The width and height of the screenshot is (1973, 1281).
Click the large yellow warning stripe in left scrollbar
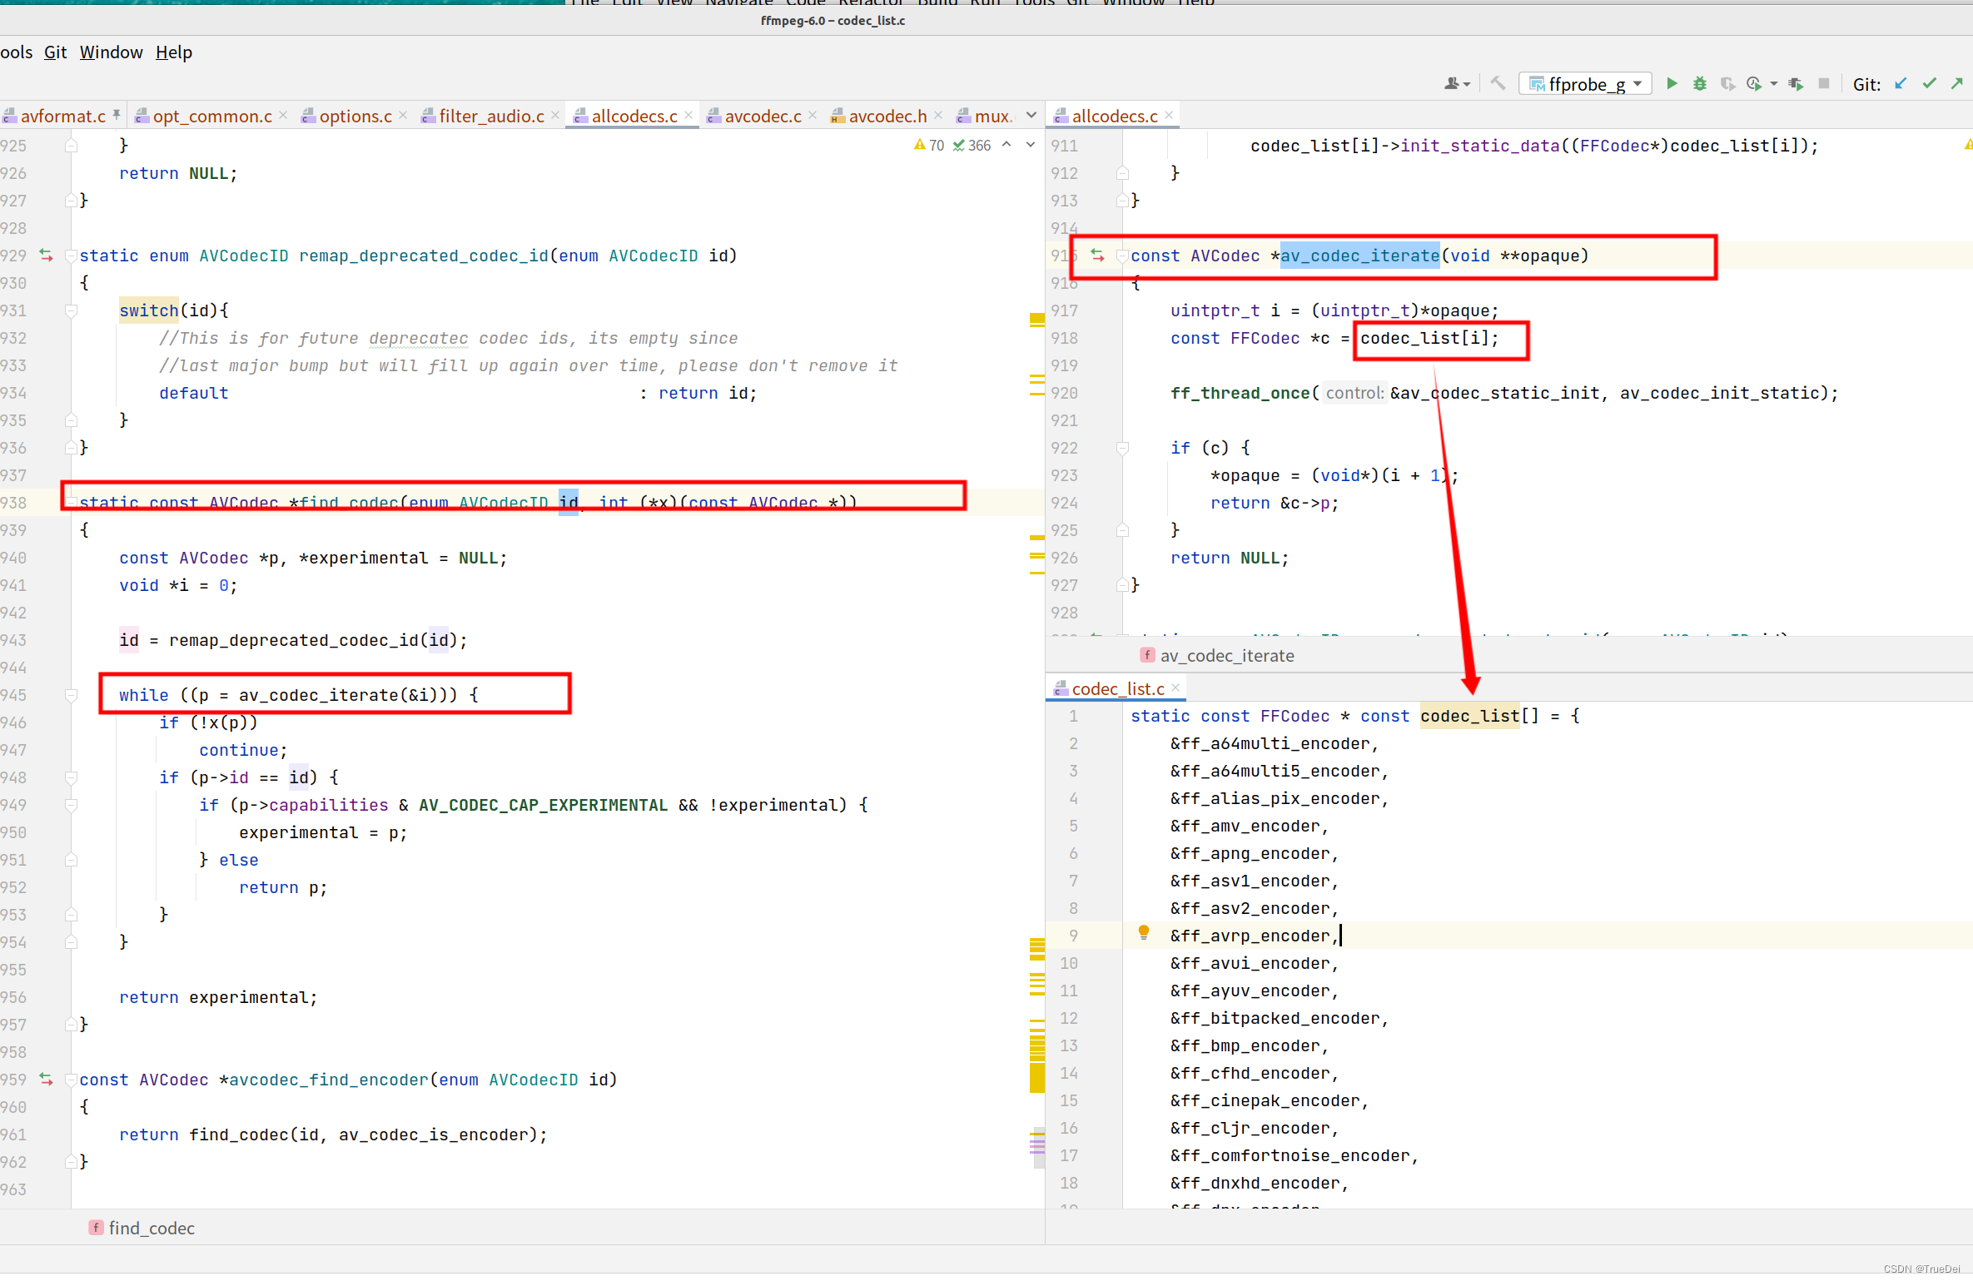click(1036, 1076)
